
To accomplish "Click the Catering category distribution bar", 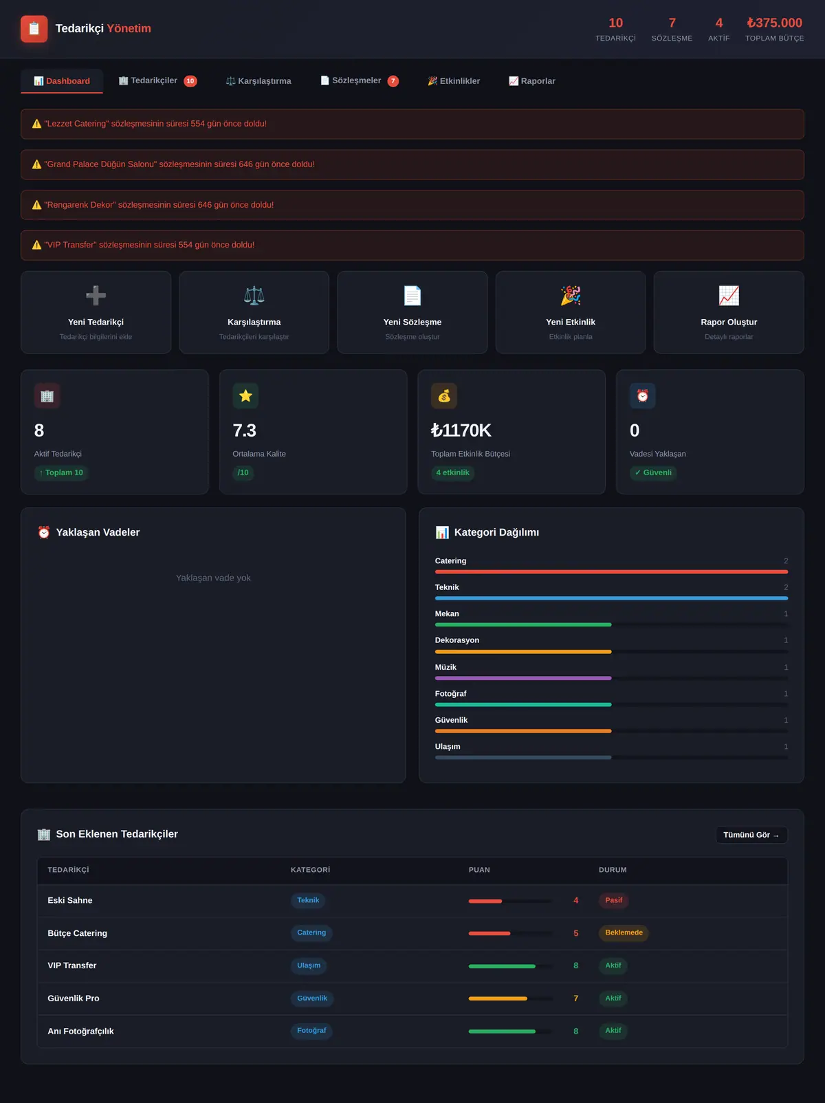I will tap(611, 571).
